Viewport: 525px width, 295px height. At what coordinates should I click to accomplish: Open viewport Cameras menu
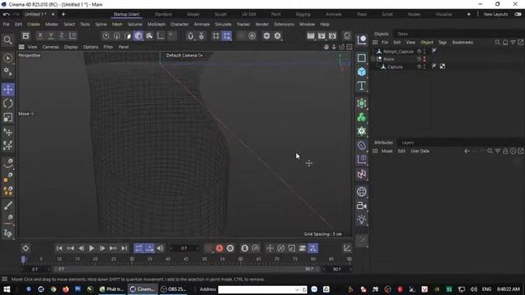pyautogui.click(x=51, y=47)
